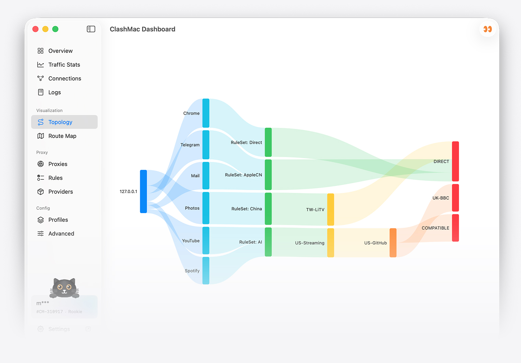Screen dimensions: 521x363
Task: Select the Overview grid icon
Action: tap(40, 51)
